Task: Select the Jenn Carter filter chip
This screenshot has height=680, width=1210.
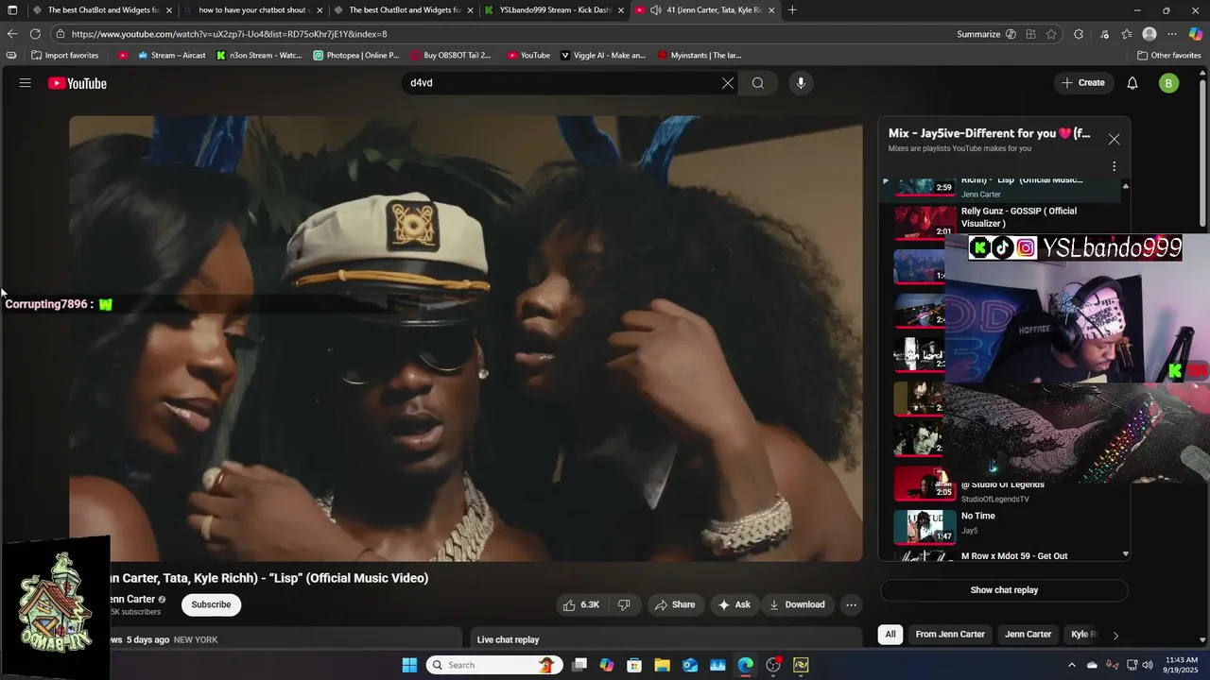Action: 1028,635
